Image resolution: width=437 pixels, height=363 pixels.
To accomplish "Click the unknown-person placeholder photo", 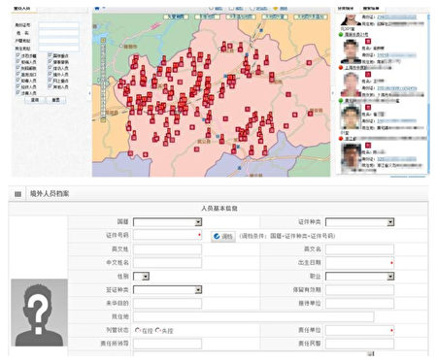I will (39, 313).
